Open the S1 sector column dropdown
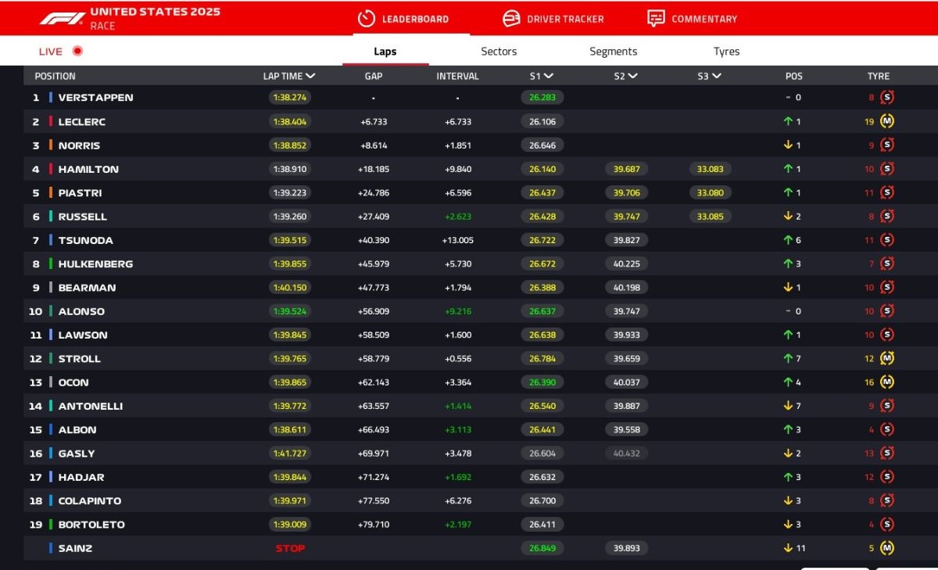Image resolution: width=938 pixels, height=570 pixels. pos(549,76)
